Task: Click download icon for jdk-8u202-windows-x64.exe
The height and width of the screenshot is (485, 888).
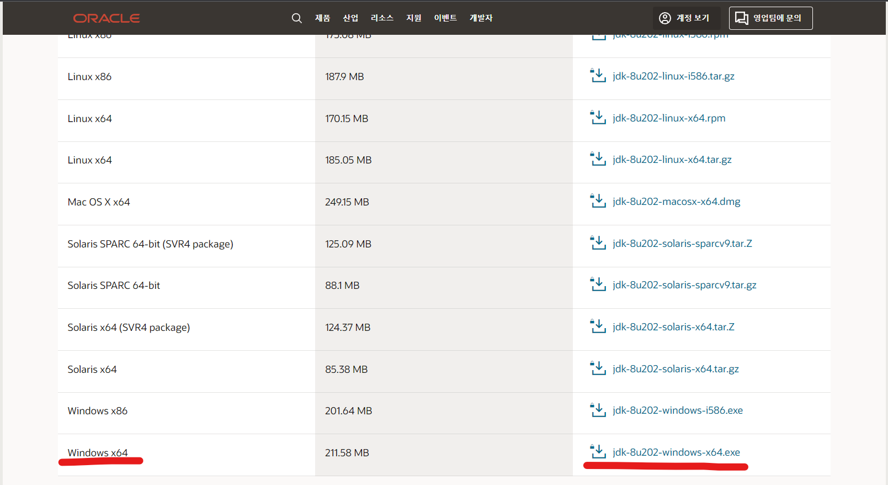Action: (x=598, y=452)
